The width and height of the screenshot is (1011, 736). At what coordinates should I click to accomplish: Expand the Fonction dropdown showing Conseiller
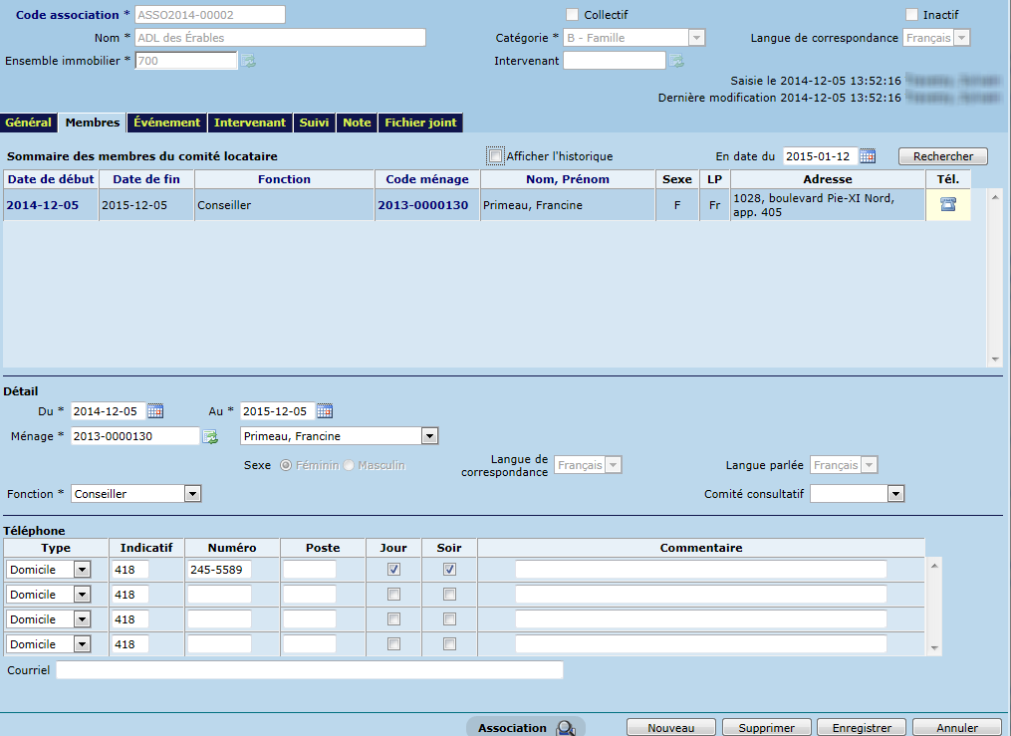click(193, 494)
